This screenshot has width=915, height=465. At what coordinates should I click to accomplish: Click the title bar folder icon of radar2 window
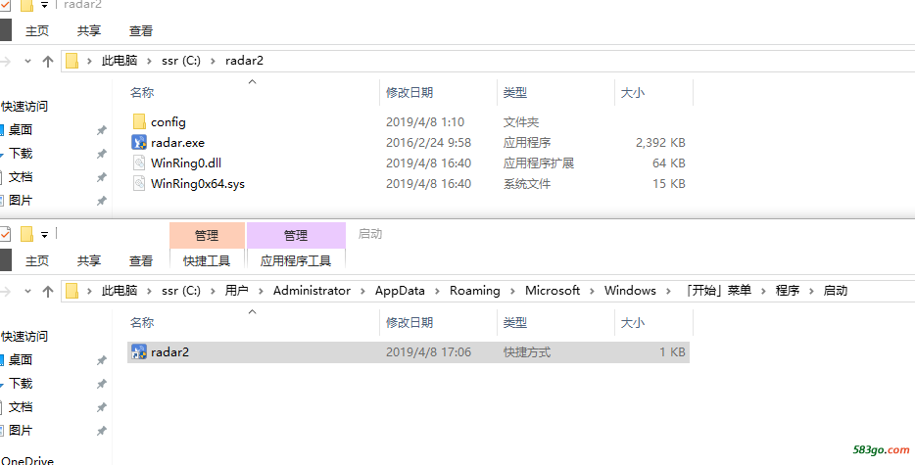(26, 7)
